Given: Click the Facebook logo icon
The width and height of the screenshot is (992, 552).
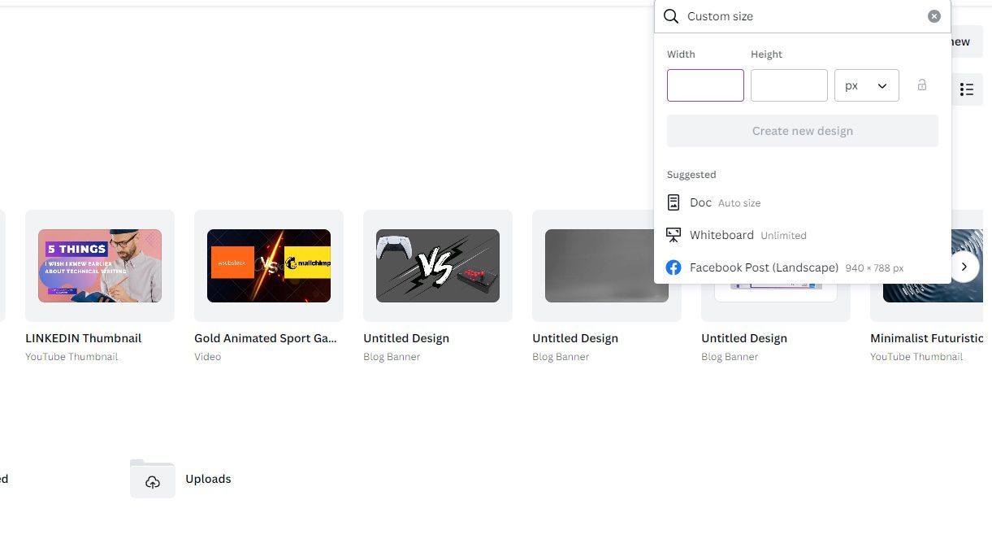Looking at the screenshot, I should [674, 267].
